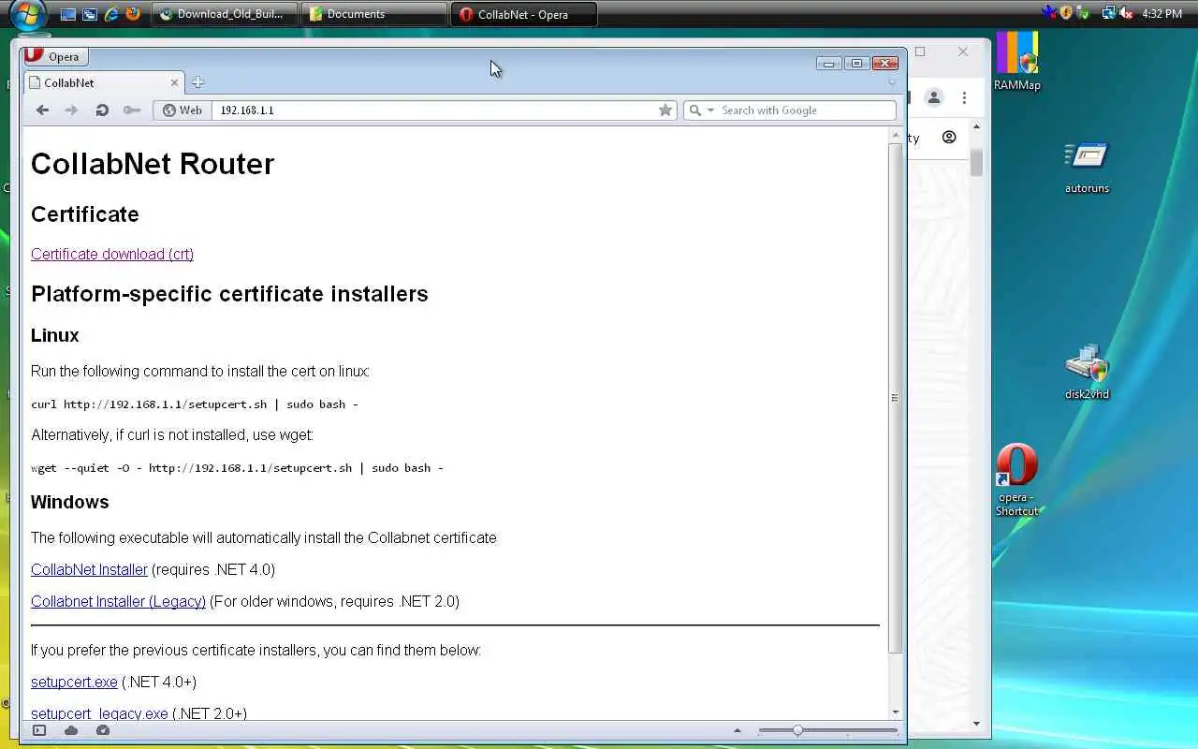This screenshot has width=1198, height=749.
Task: Click the Linux section heading
Action: 55,335
